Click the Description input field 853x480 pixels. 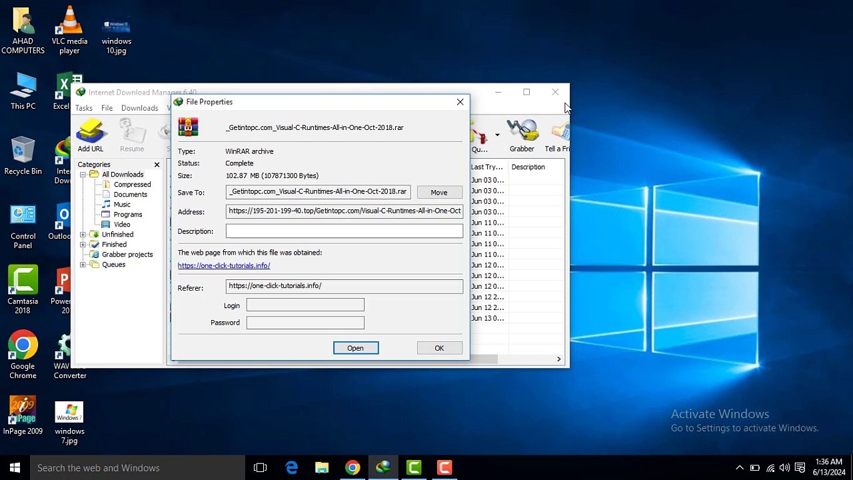344,231
